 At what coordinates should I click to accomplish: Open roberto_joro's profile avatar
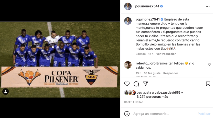tap(128, 65)
